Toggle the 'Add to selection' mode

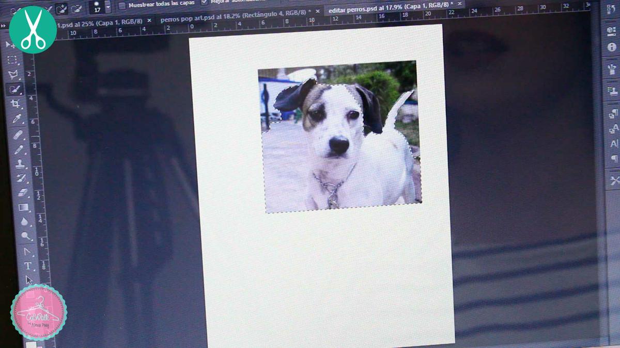(62, 7)
